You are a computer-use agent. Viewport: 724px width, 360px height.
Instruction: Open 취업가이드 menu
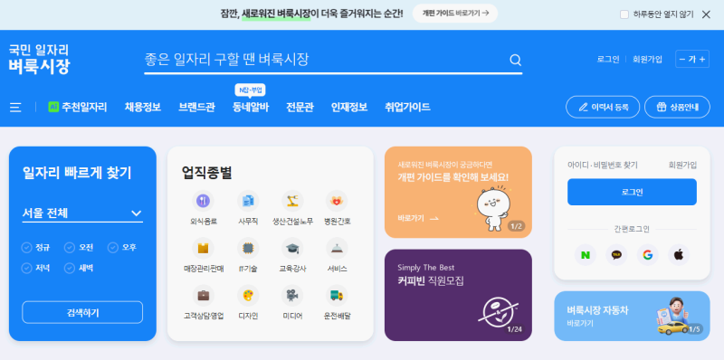(408, 107)
